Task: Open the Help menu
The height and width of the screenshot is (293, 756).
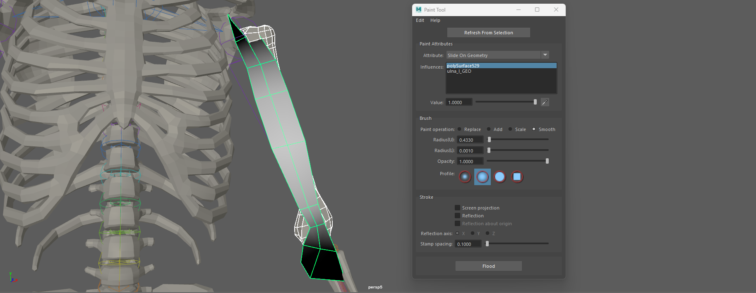Action: (x=435, y=20)
